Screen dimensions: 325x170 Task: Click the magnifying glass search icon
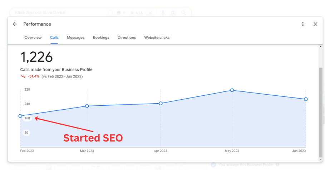[183, 13]
